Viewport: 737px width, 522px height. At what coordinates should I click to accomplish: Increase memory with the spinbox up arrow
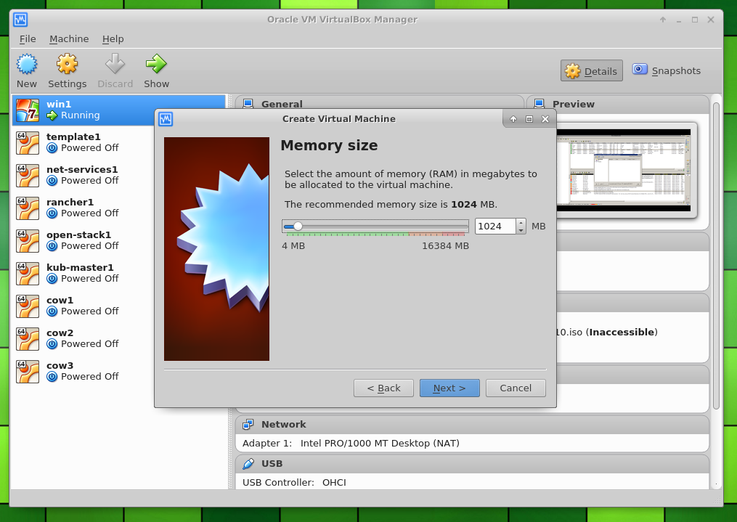(521, 223)
